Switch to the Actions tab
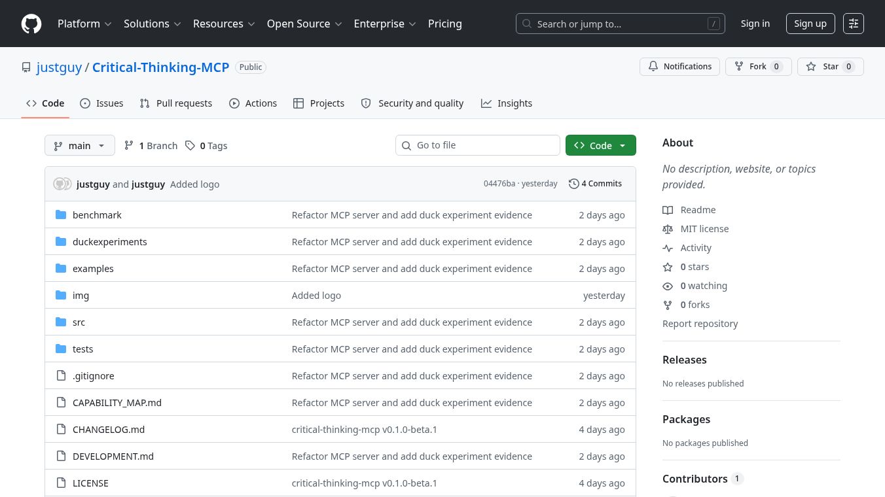885x497 pixels. [x=253, y=103]
